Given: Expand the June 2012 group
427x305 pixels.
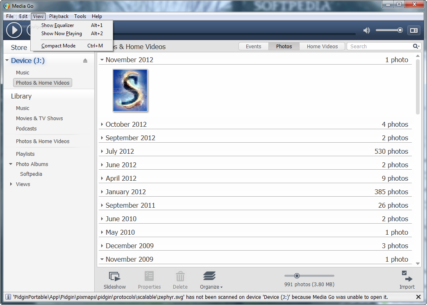Looking at the screenshot, I should [x=102, y=165].
